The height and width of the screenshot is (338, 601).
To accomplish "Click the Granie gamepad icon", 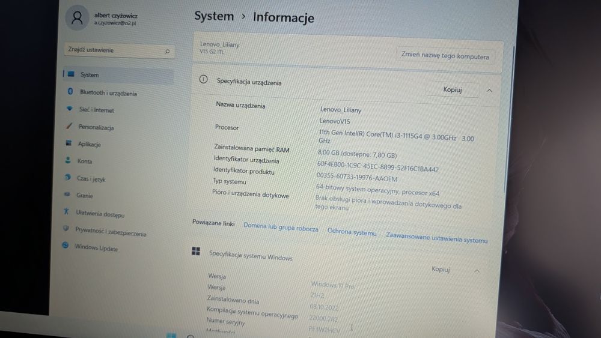I will (67, 194).
